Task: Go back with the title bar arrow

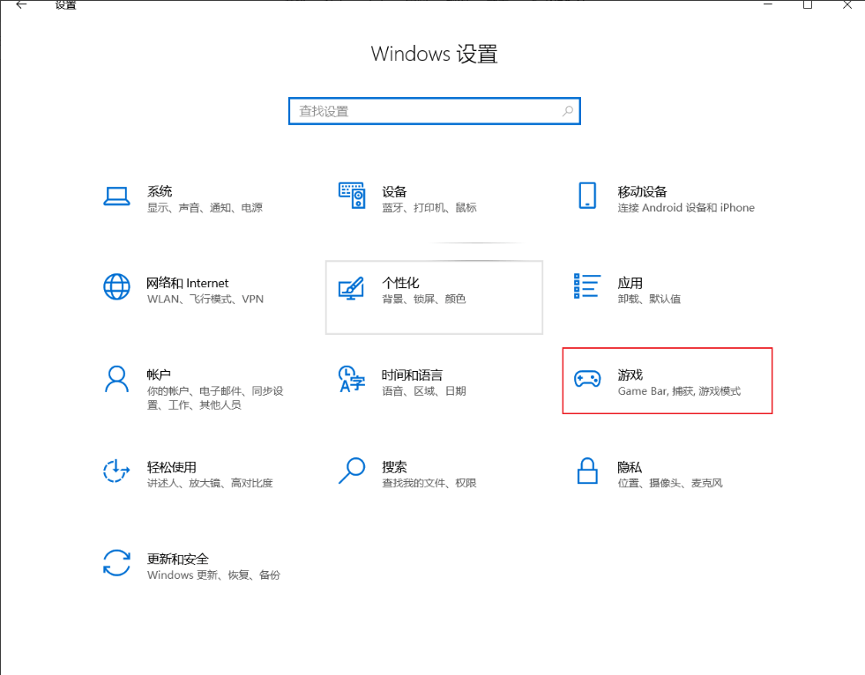Action: click(x=20, y=5)
